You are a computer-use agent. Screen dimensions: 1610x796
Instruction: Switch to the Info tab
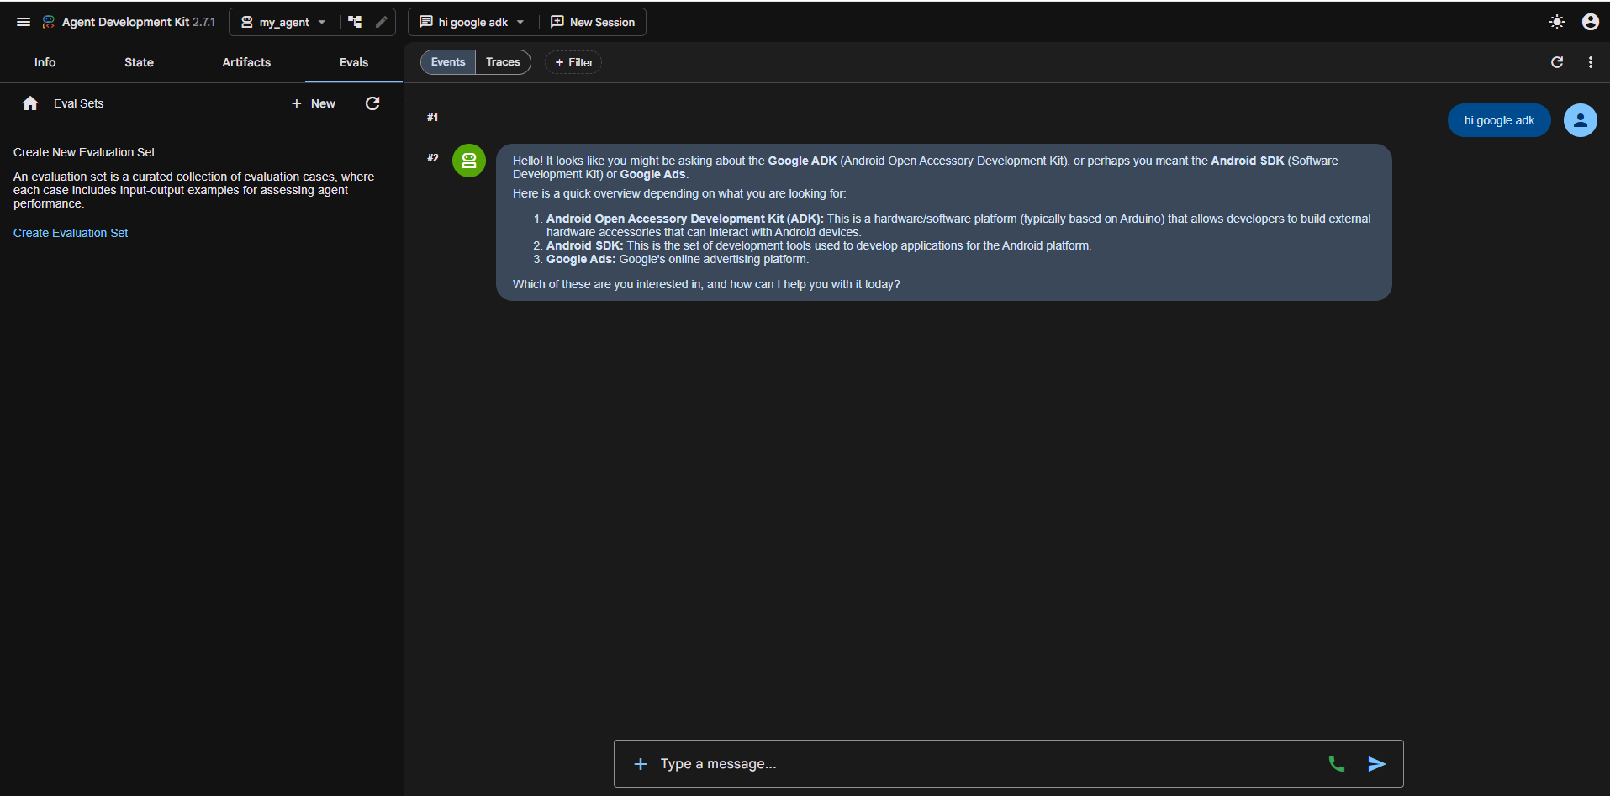[45, 62]
